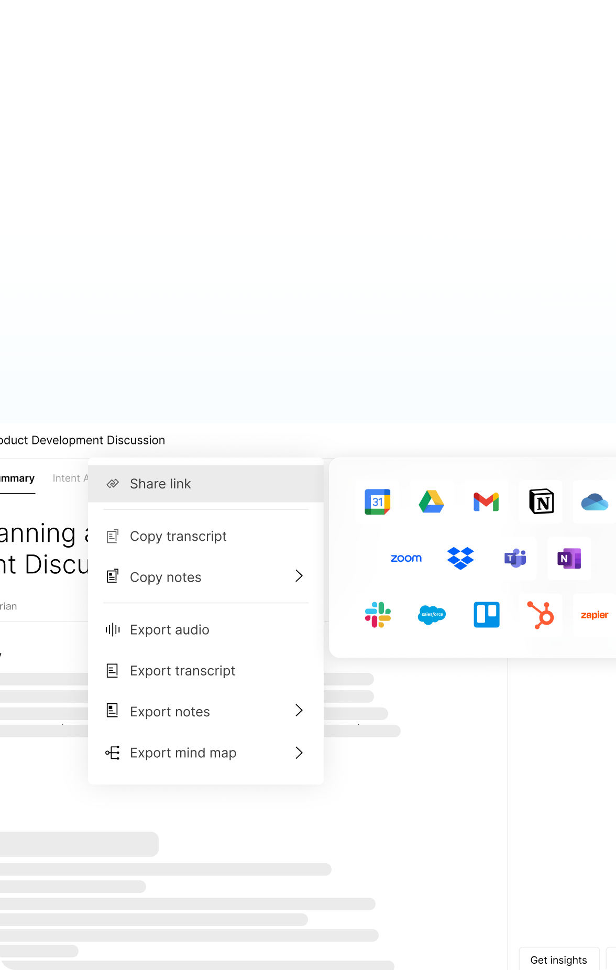The width and height of the screenshot is (616, 970).
Task: Open the Google Drive integration icon
Action: (x=432, y=502)
